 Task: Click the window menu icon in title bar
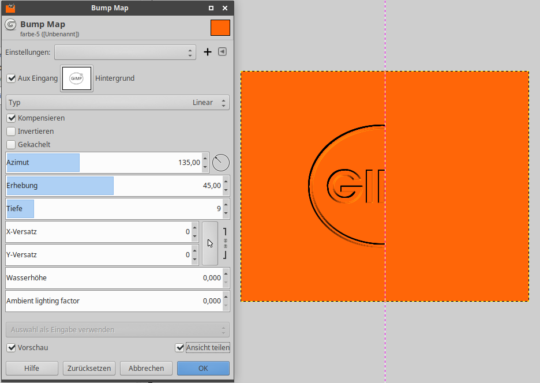click(10, 8)
